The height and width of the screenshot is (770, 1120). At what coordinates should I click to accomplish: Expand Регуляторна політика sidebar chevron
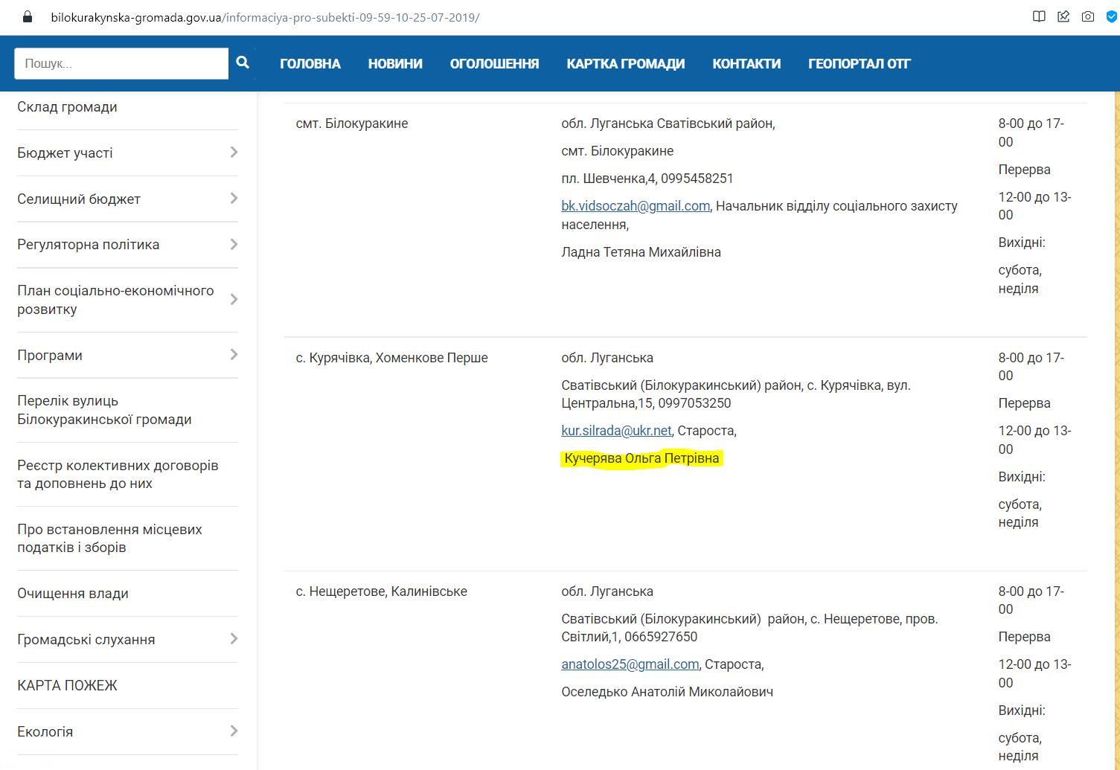coord(234,245)
